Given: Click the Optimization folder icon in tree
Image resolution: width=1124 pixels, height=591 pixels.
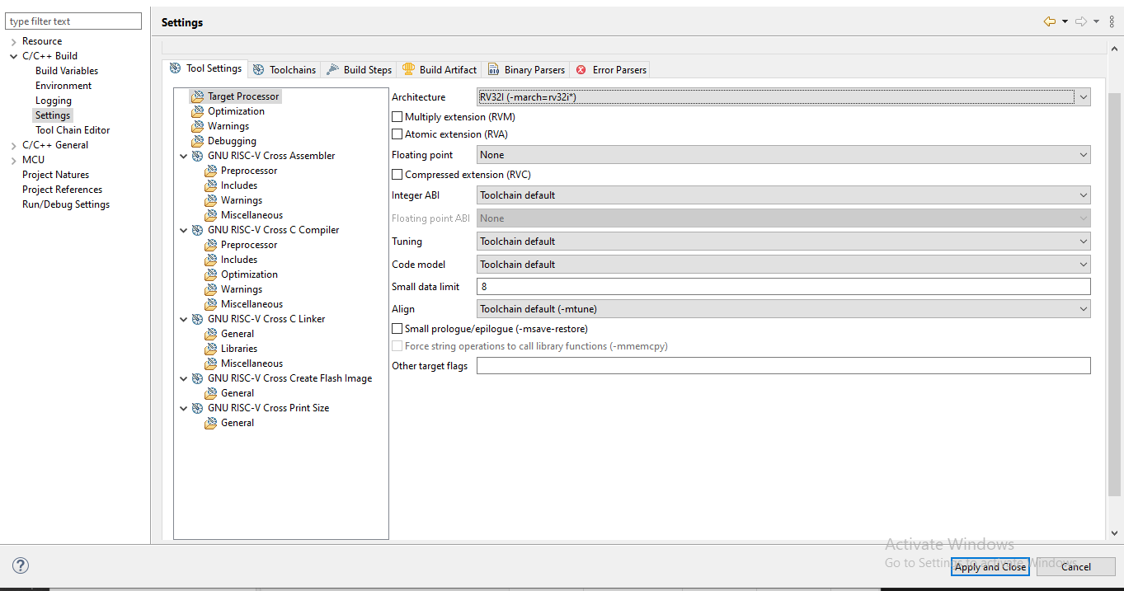Looking at the screenshot, I should point(197,111).
